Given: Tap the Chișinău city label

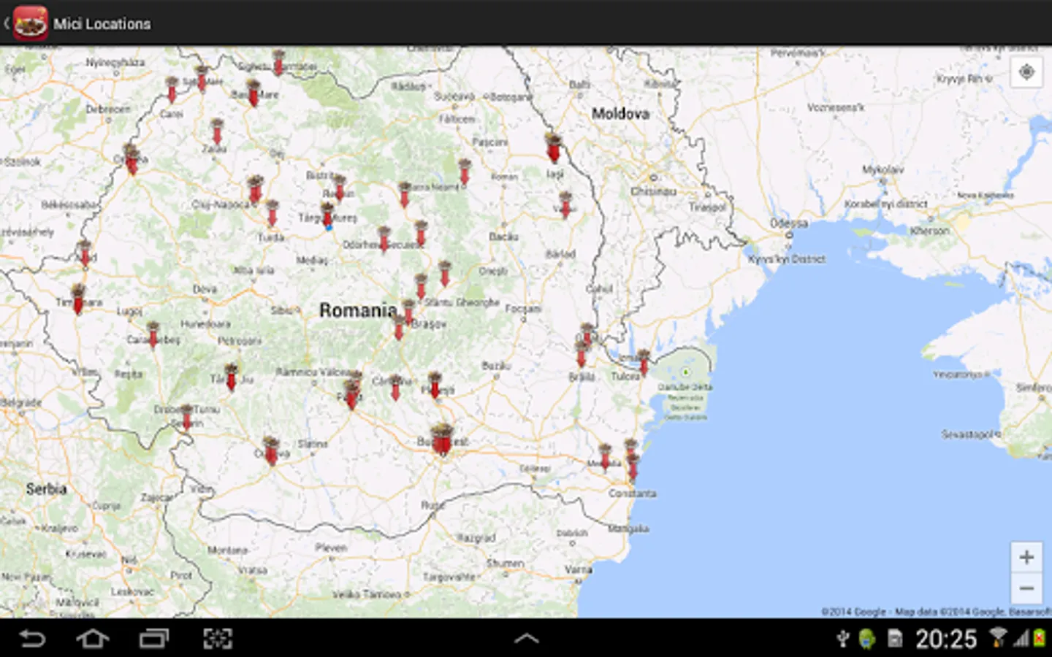Looking at the screenshot, I should pos(653,191).
